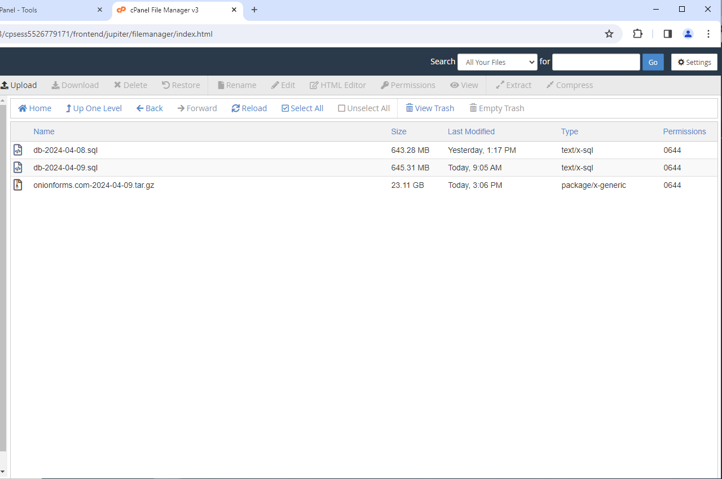Viewport: 722px width, 479px height.
Task: Open the All Your Files search dropdown
Action: (498, 62)
